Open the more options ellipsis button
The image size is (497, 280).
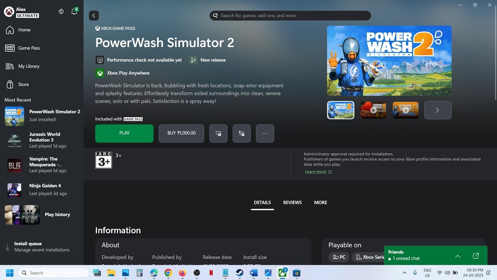point(265,133)
